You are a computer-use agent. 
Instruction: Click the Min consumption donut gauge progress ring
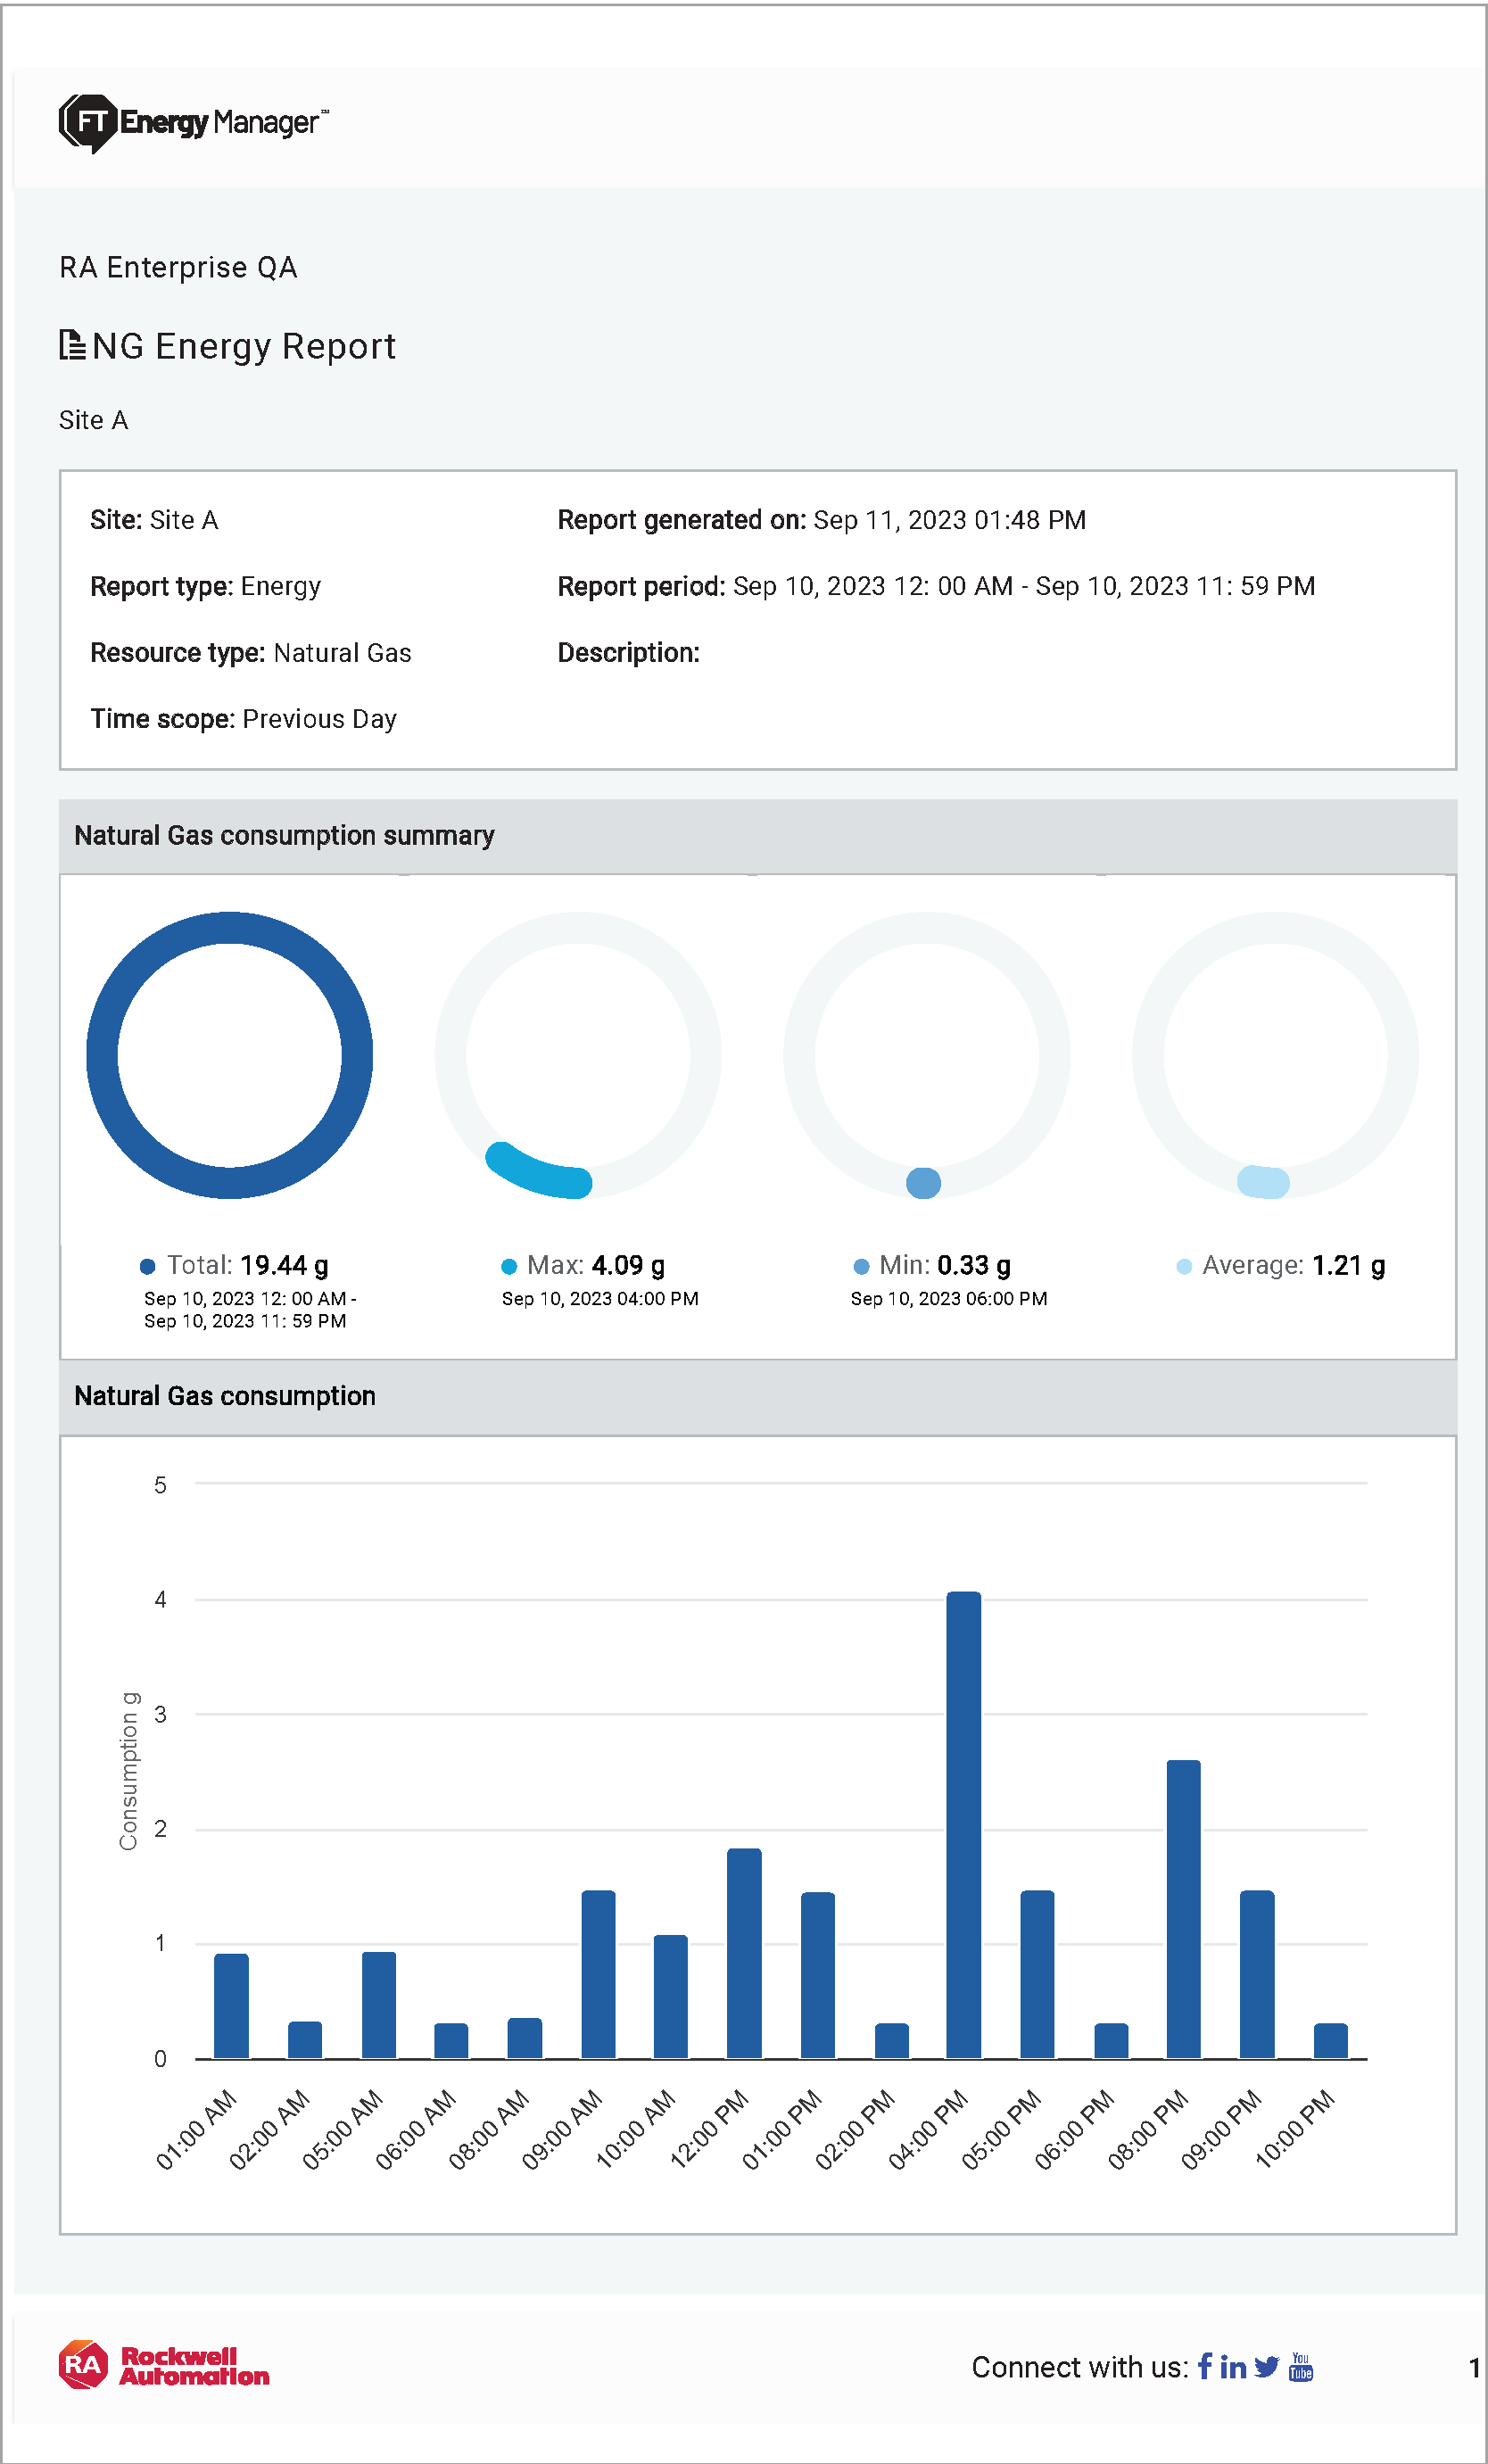pos(923,1184)
